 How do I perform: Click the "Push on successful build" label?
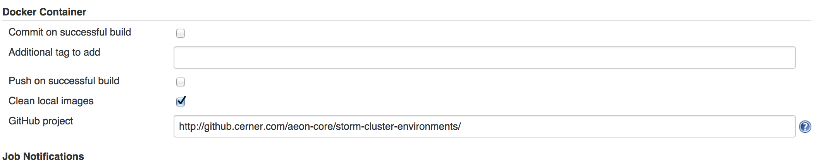tap(64, 81)
